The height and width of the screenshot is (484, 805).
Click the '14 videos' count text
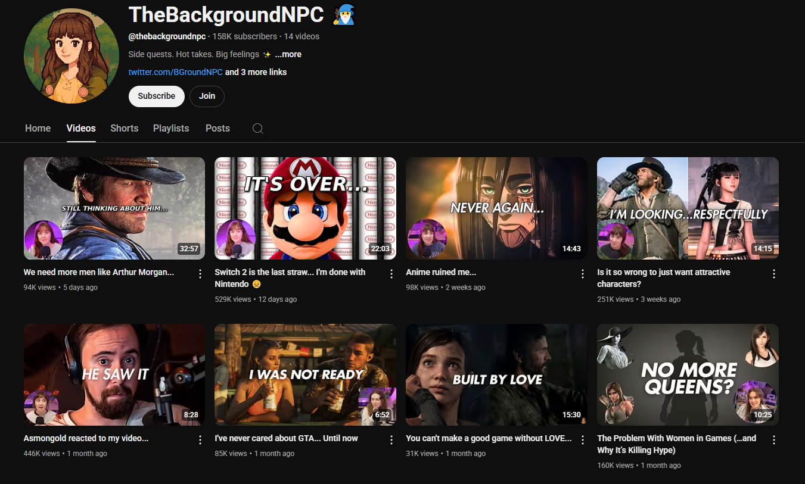[302, 36]
